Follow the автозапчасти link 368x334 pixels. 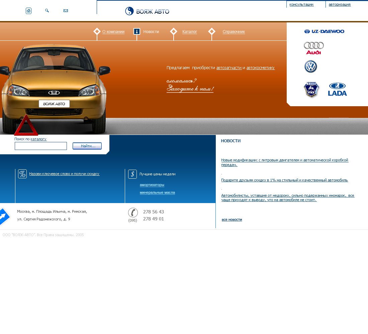click(229, 68)
